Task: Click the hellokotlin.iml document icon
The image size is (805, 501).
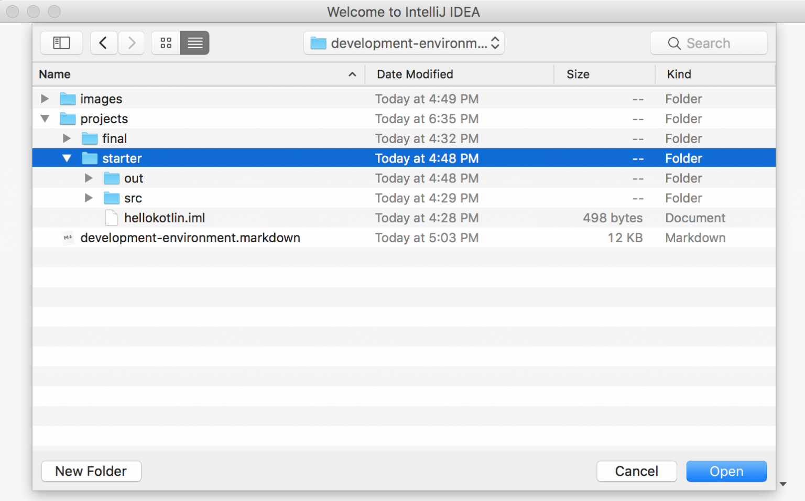Action: (111, 218)
